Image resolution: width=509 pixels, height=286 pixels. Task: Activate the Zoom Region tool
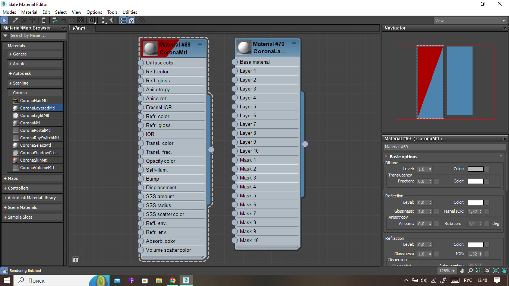click(478, 271)
